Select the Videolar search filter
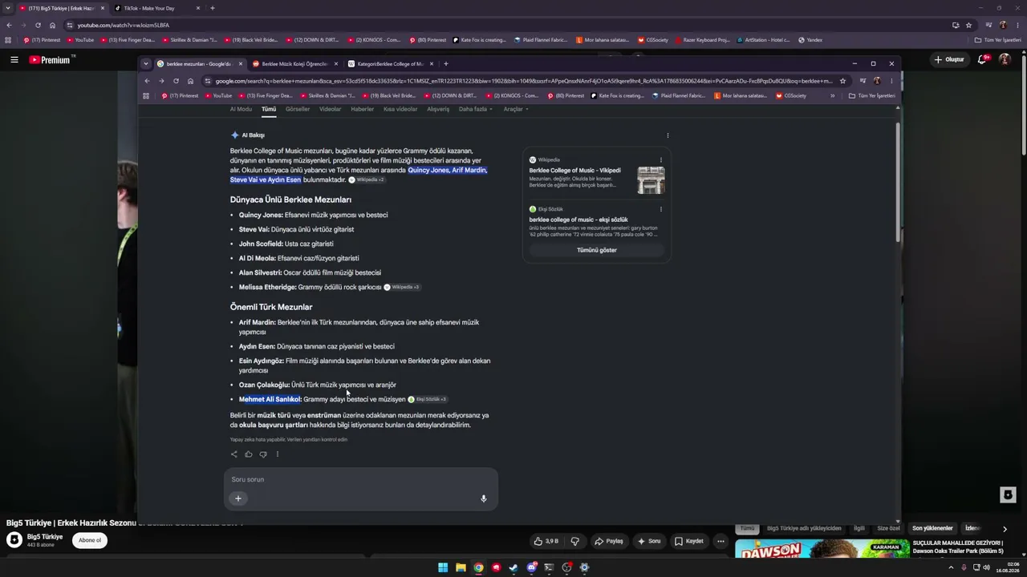Image resolution: width=1027 pixels, height=577 pixels. [331, 109]
